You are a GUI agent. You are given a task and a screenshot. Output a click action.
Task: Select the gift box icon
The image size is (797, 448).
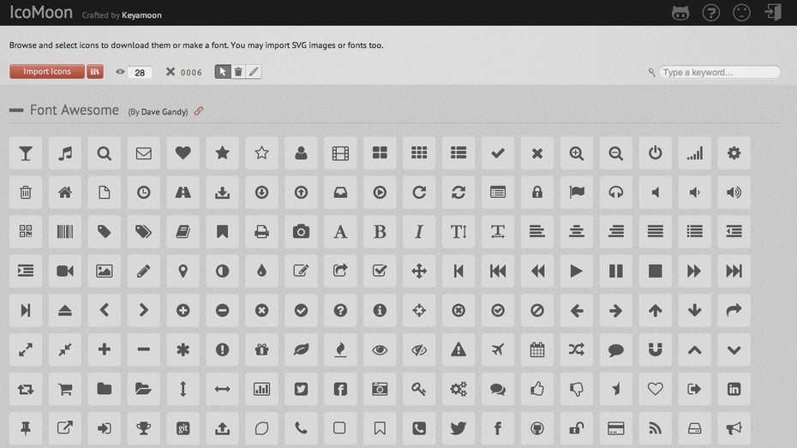click(x=261, y=349)
